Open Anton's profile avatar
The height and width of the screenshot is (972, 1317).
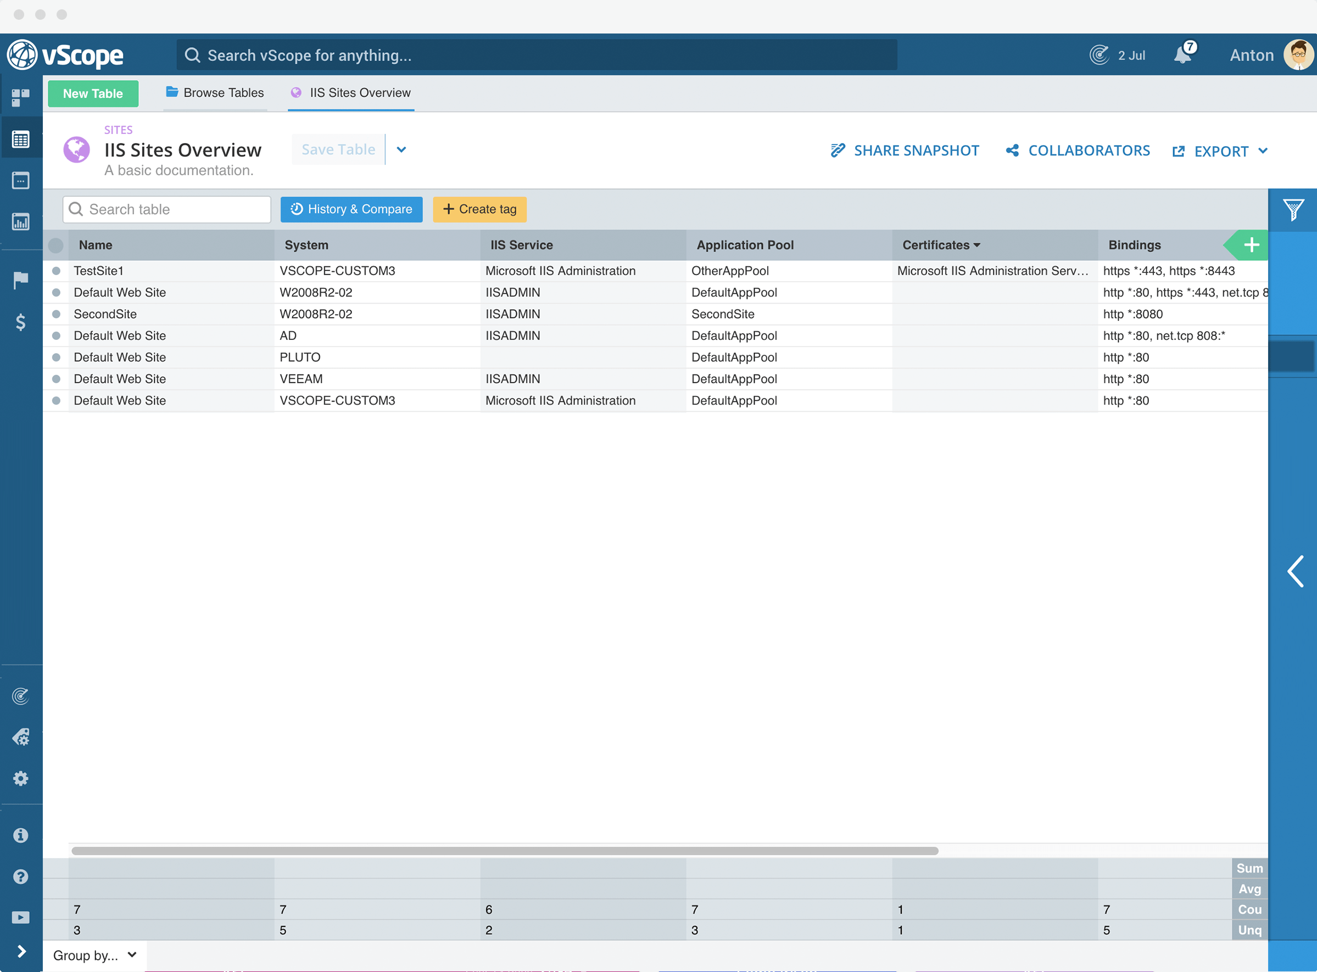click(1298, 55)
